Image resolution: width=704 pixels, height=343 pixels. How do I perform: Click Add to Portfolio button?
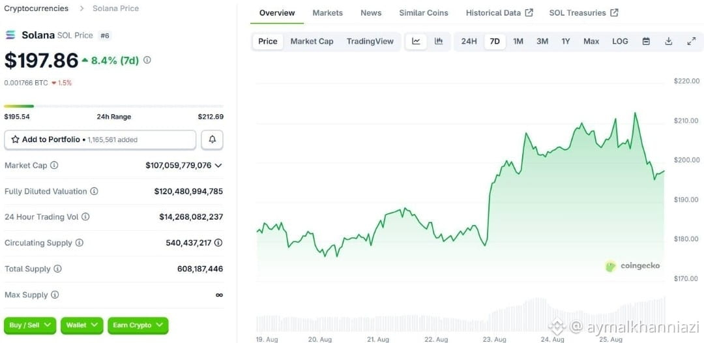tap(100, 140)
